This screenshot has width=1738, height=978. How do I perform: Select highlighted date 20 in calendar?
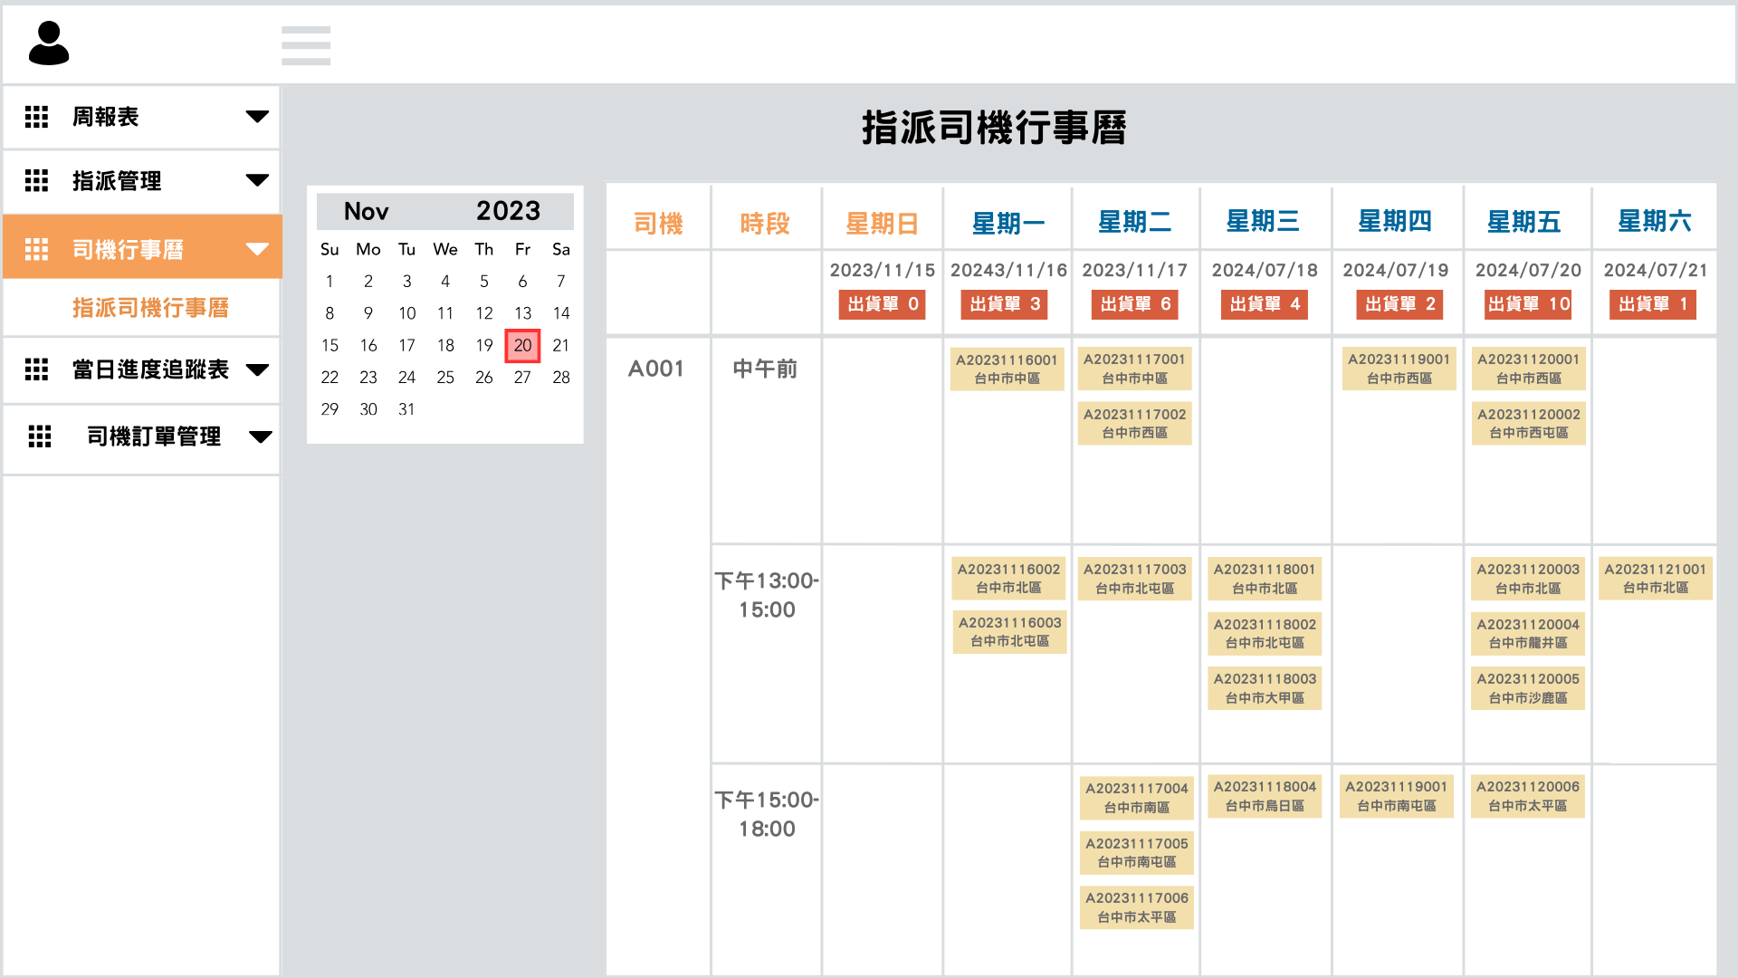[x=522, y=345]
